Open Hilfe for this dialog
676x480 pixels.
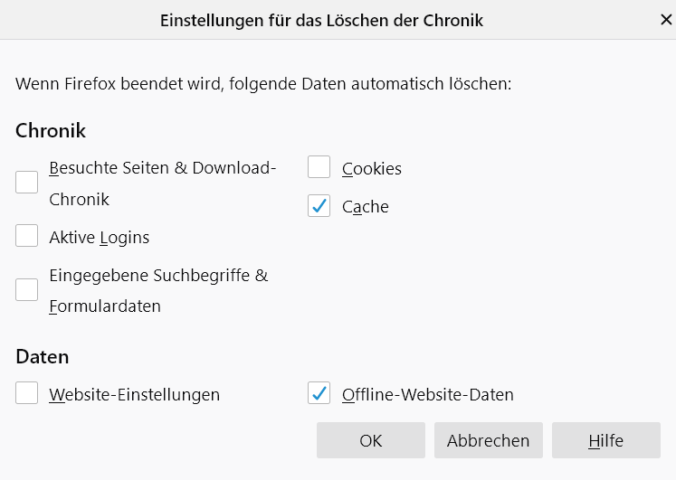click(605, 441)
